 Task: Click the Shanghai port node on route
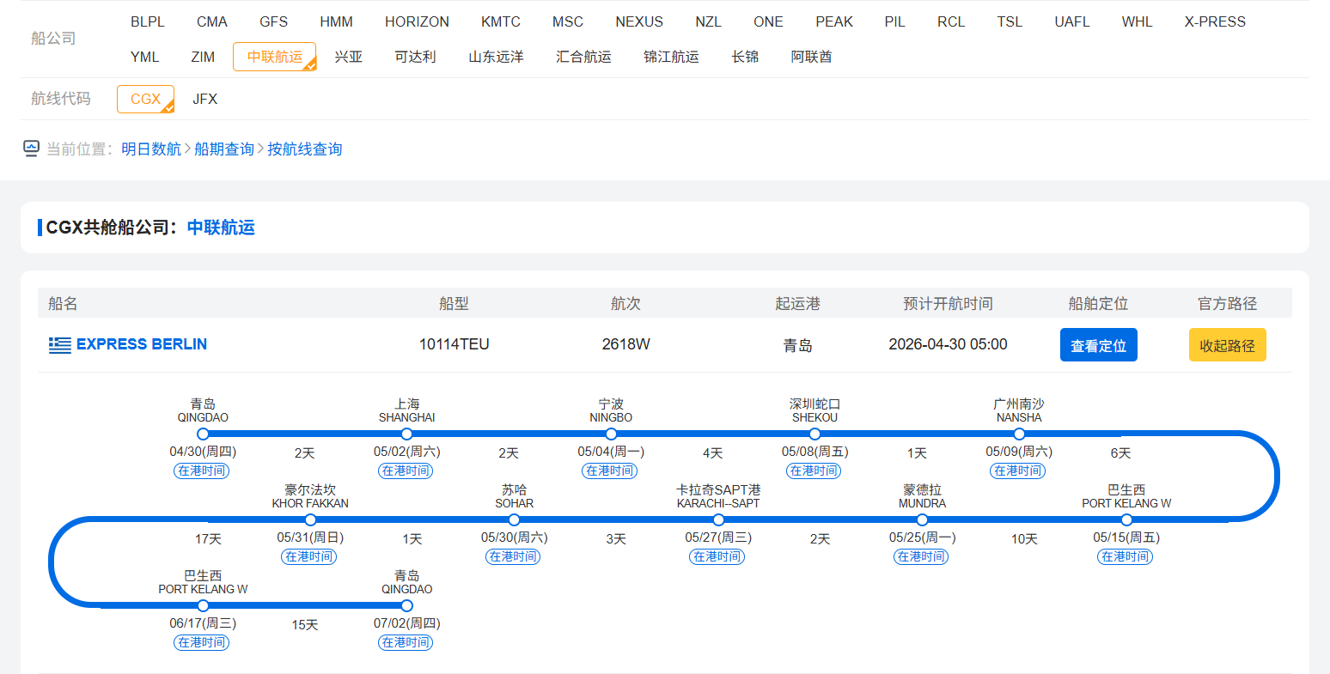(406, 434)
